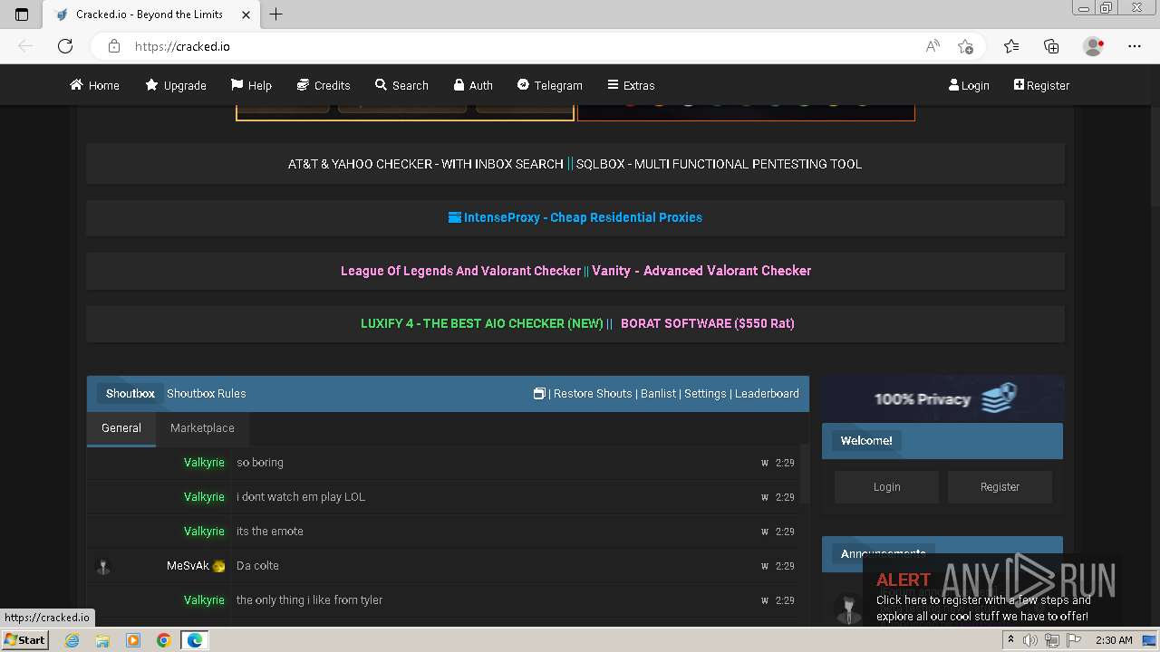Open Read aloud icon in address bar

[933, 46]
